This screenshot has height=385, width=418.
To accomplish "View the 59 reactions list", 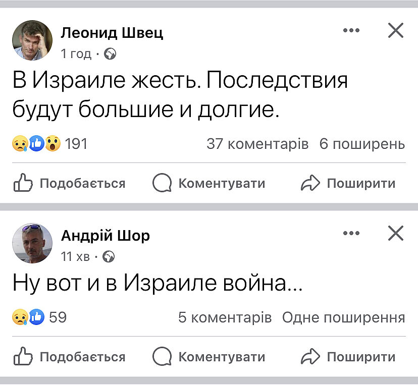I will pos(39,317).
